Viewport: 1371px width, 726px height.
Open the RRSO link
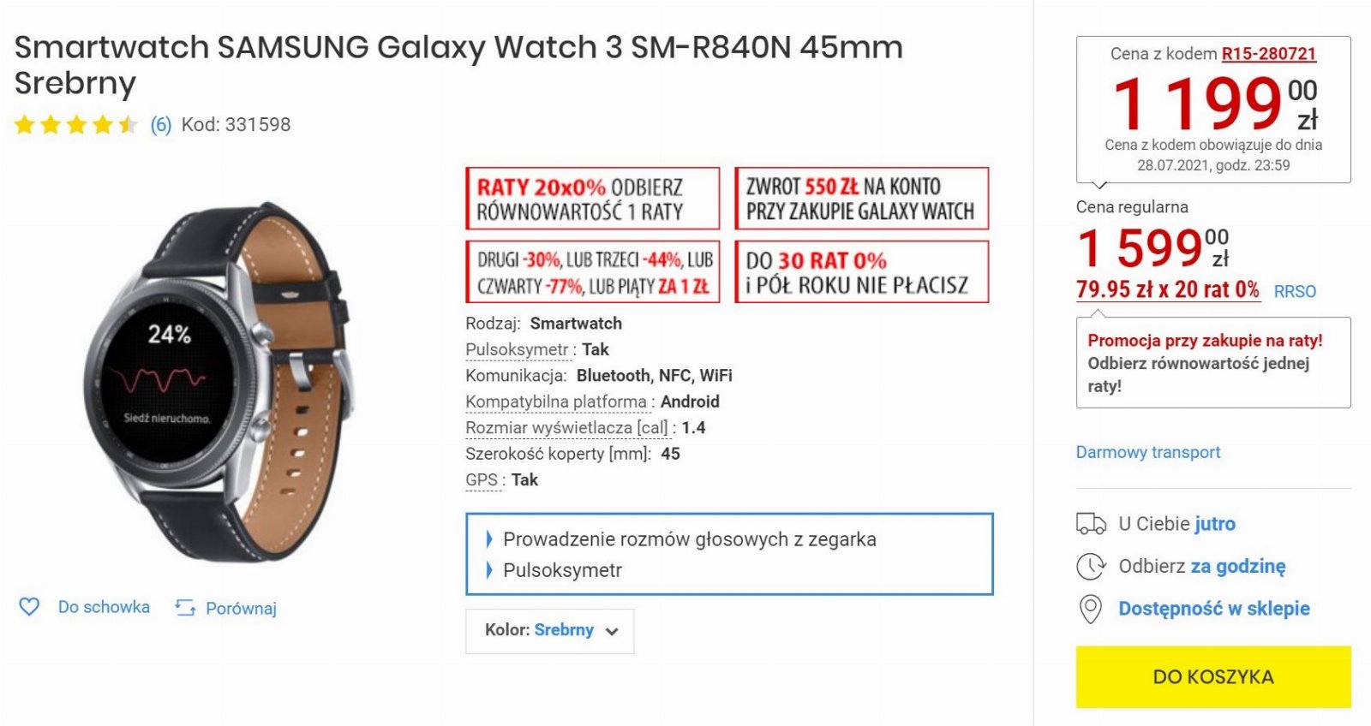point(1295,292)
